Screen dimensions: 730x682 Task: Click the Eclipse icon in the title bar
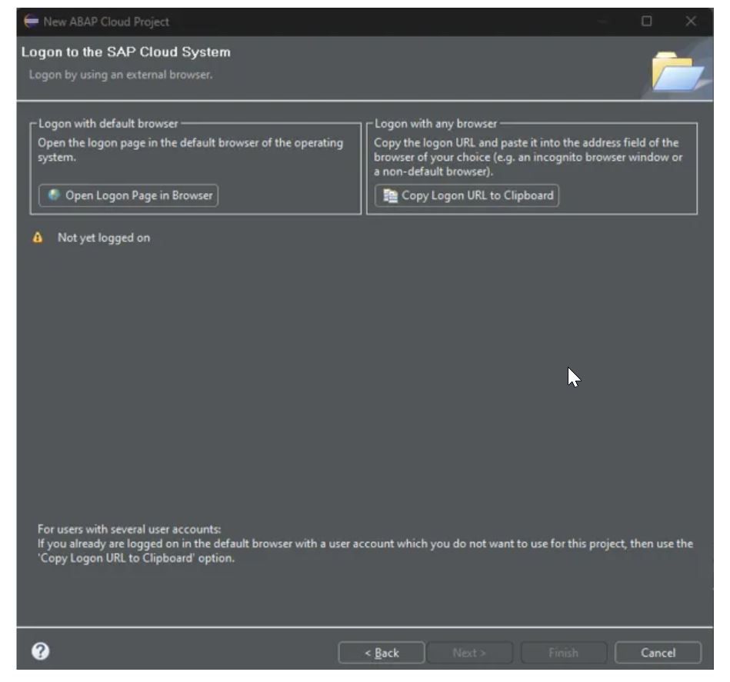click(32, 22)
